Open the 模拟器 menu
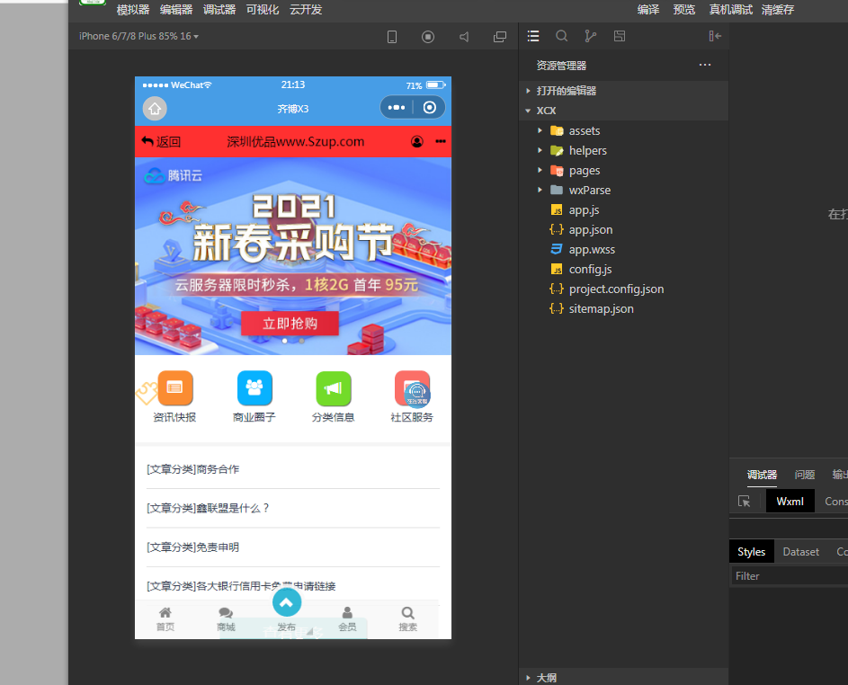 (x=133, y=10)
